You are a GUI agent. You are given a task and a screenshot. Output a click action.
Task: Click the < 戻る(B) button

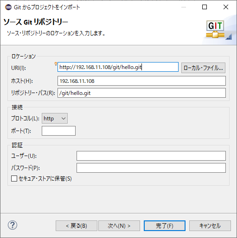pyautogui.click(x=77, y=226)
